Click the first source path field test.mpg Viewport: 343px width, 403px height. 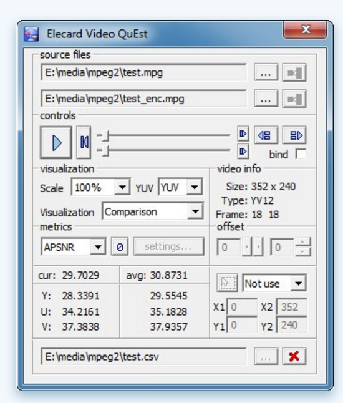(143, 72)
